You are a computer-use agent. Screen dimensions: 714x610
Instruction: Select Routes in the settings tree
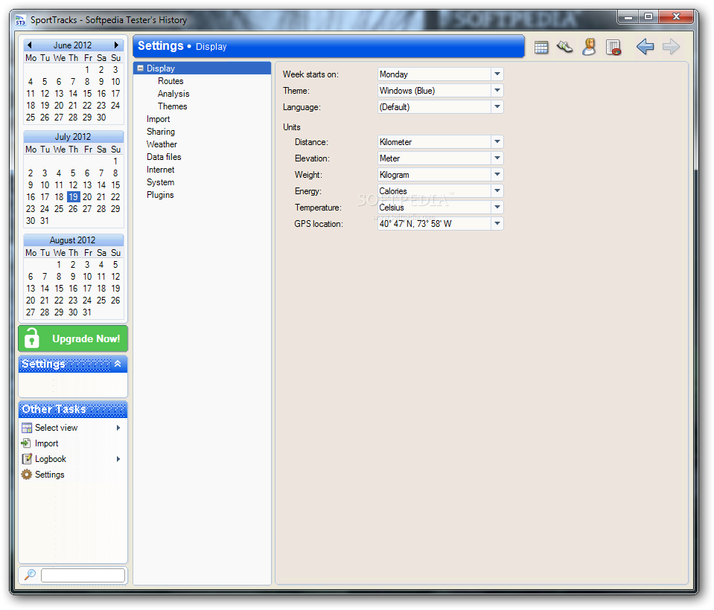pos(170,81)
